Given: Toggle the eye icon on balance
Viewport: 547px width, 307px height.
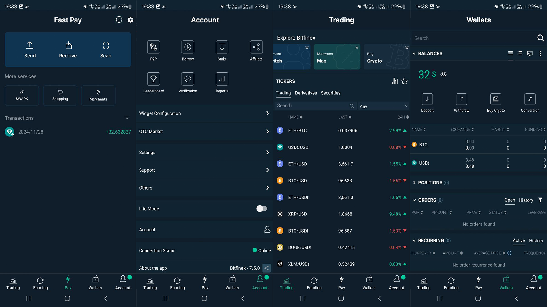Looking at the screenshot, I should pos(443,74).
